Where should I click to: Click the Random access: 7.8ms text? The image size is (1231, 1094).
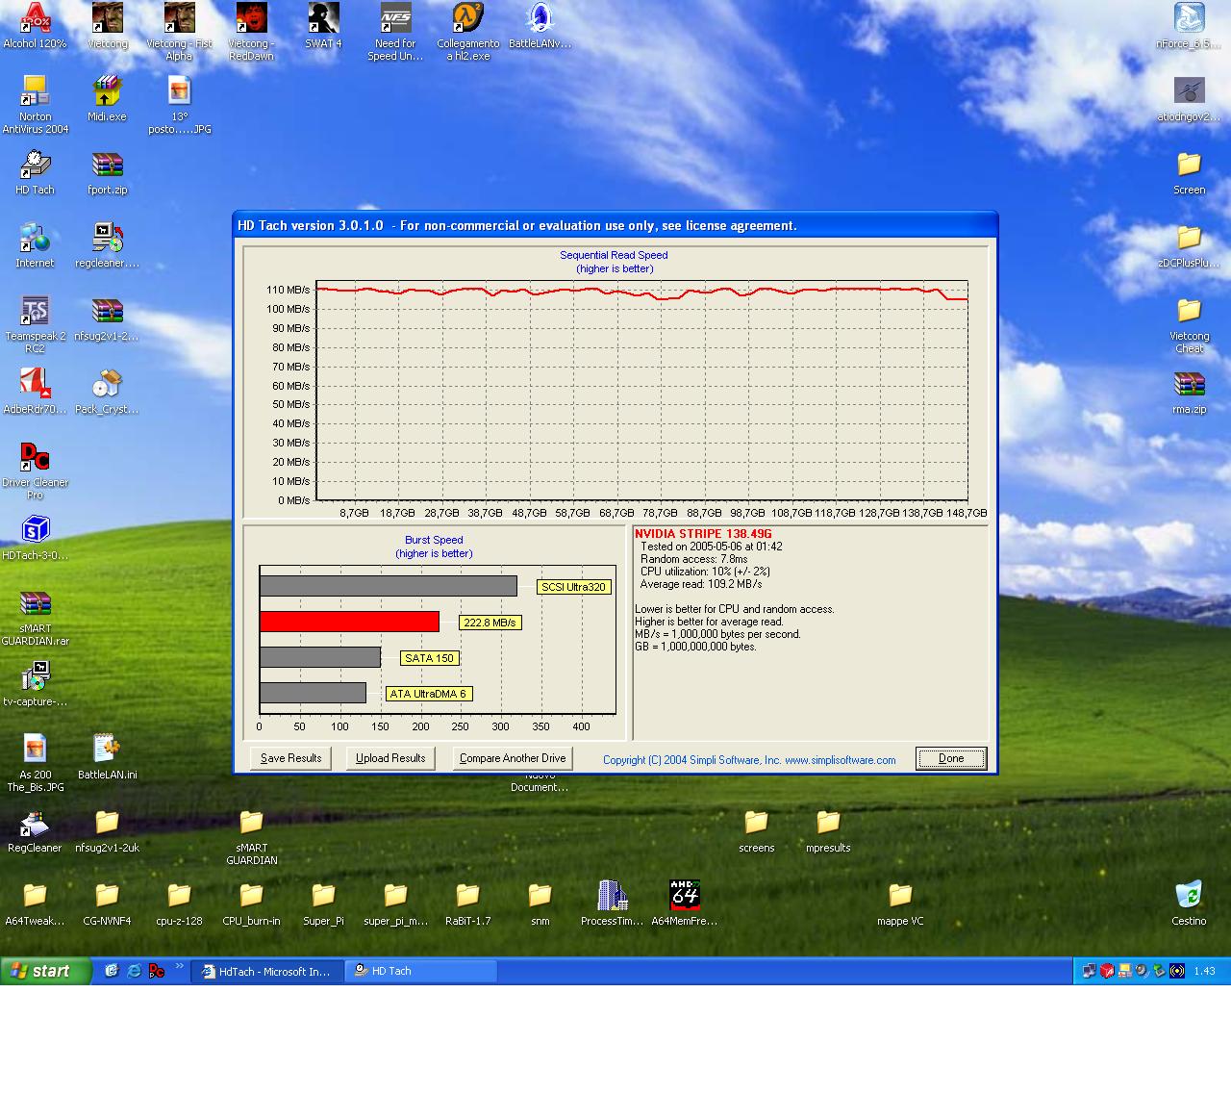[x=693, y=559]
